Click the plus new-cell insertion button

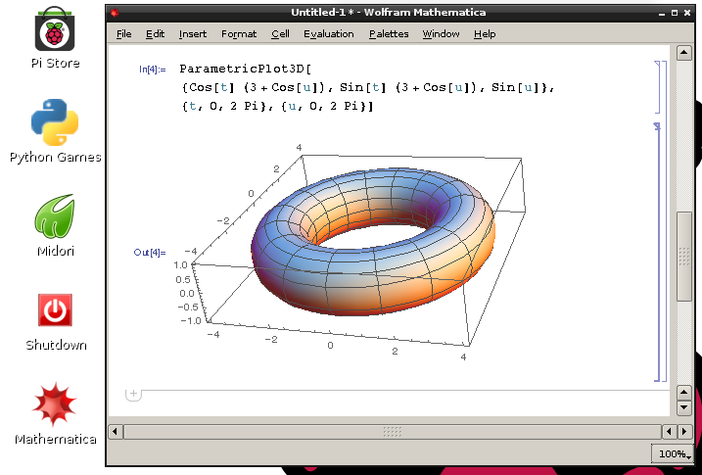click(133, 394)
